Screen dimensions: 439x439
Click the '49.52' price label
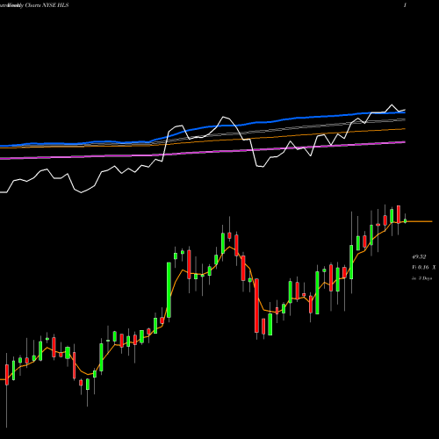[x=419, y=257]
